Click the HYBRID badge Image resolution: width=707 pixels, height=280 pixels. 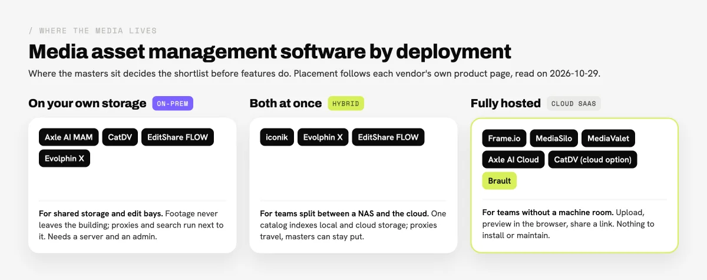[x=346, y=103]
